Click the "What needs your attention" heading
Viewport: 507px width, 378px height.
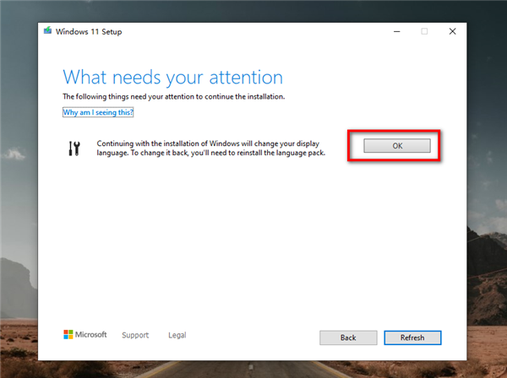173,78
